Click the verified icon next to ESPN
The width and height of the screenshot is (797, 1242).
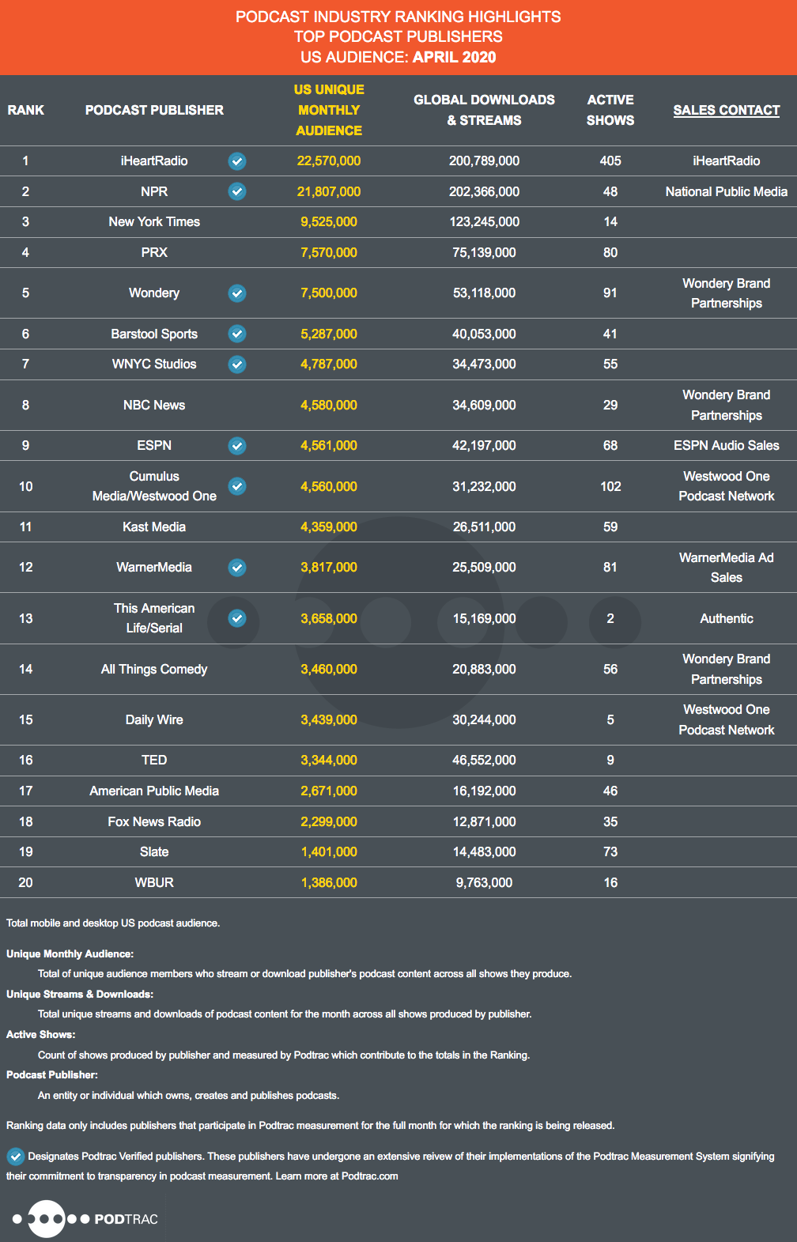pos(237,446)
